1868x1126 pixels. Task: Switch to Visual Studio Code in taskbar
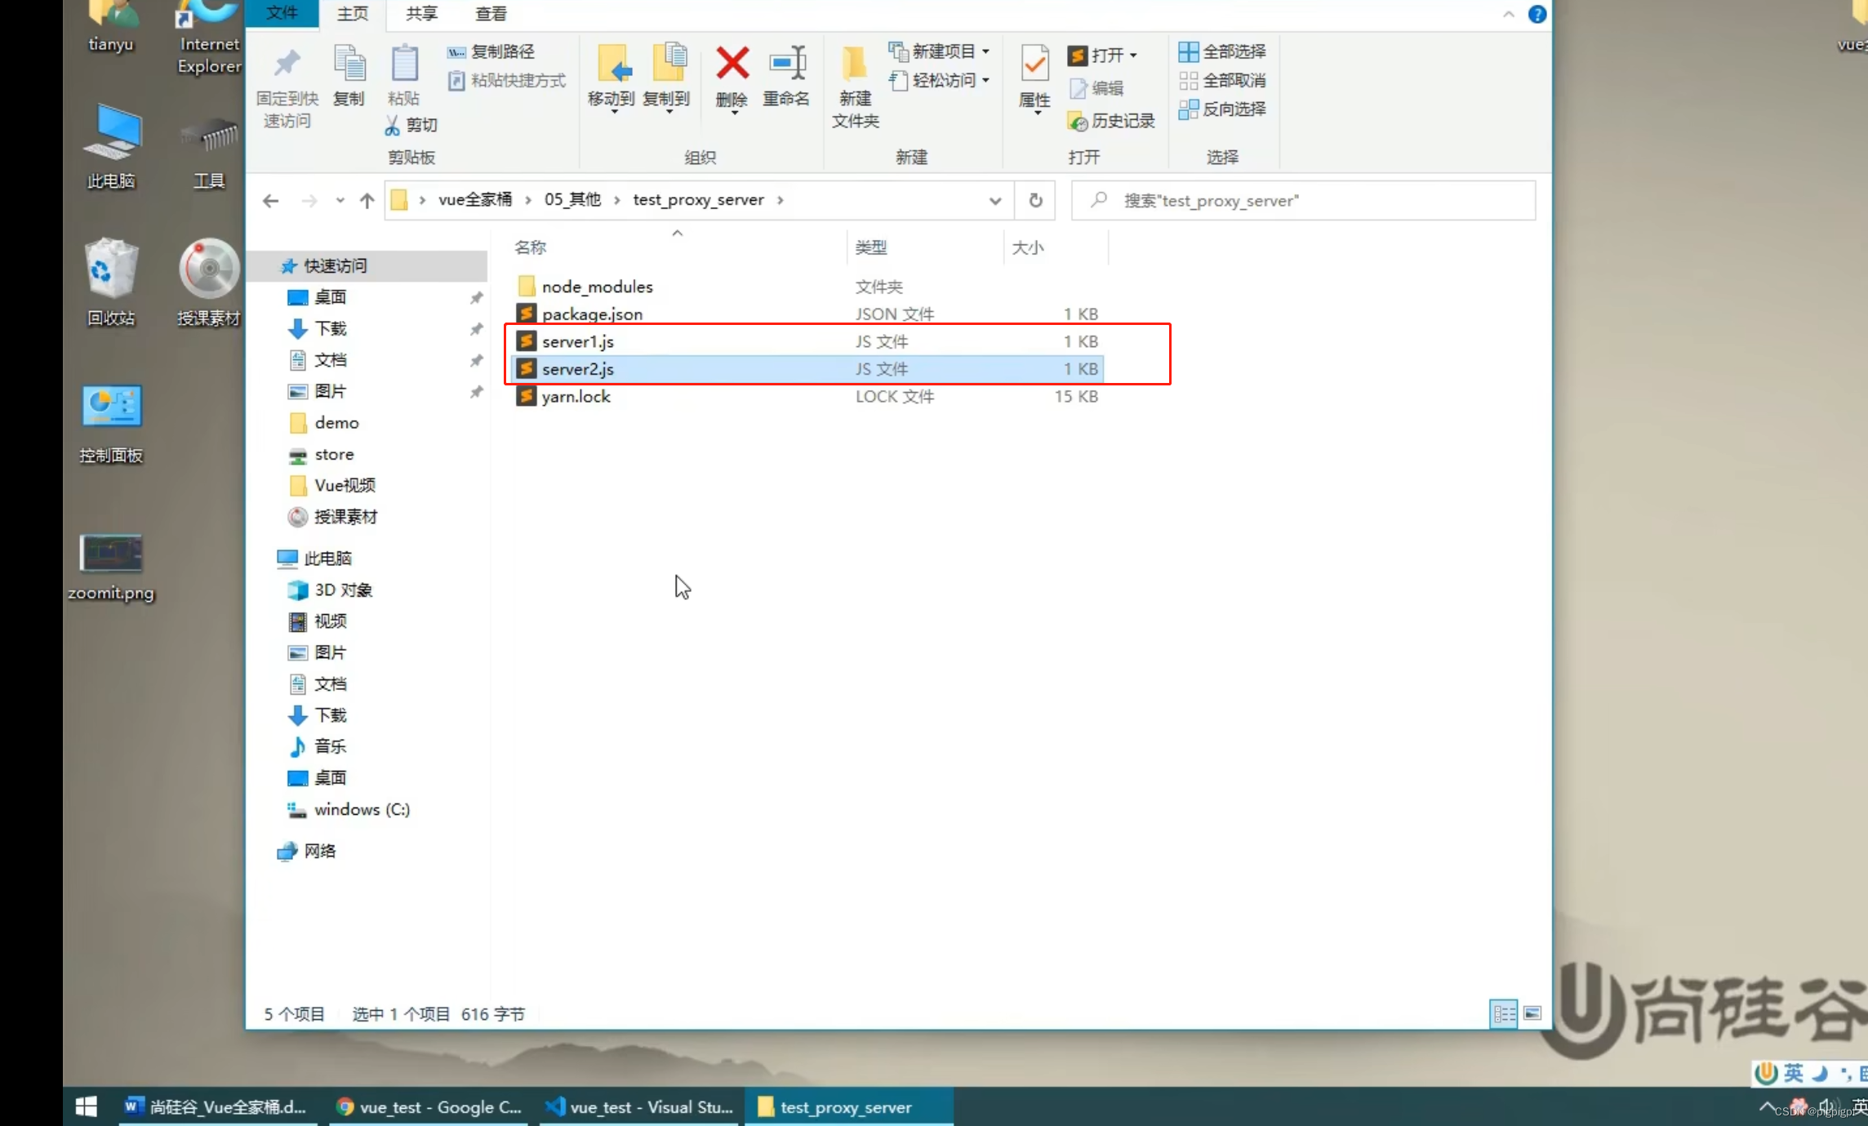tap(639, 1107)
